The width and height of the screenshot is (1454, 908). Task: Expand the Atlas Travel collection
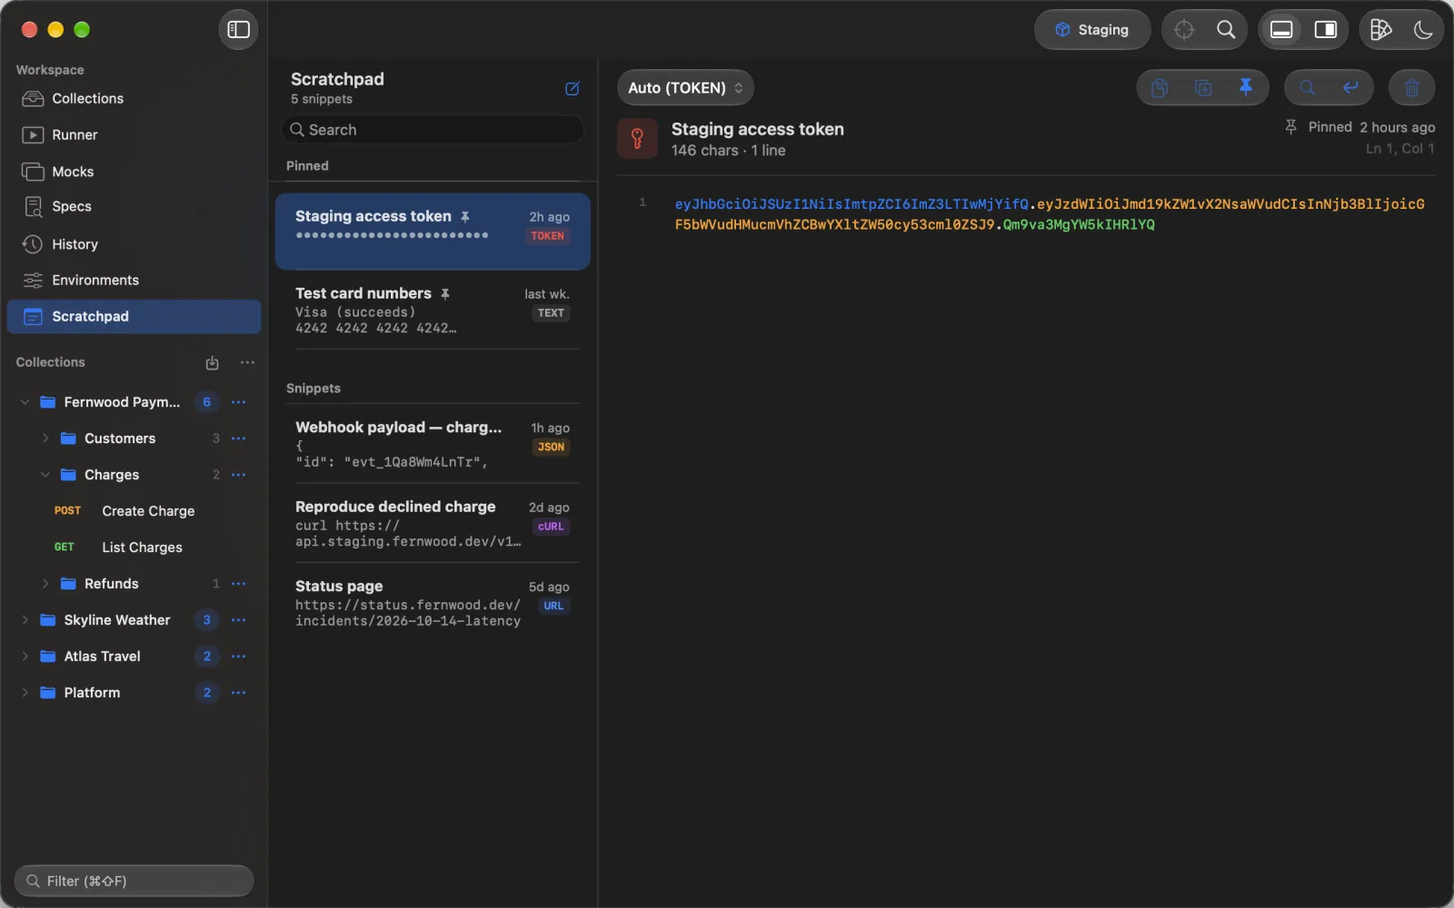pyautogui.click(x=25, y=656)
